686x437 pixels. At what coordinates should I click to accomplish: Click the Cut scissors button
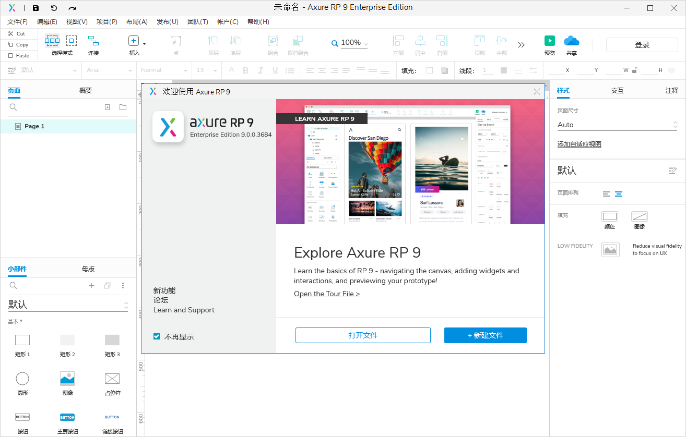point(16,33)
